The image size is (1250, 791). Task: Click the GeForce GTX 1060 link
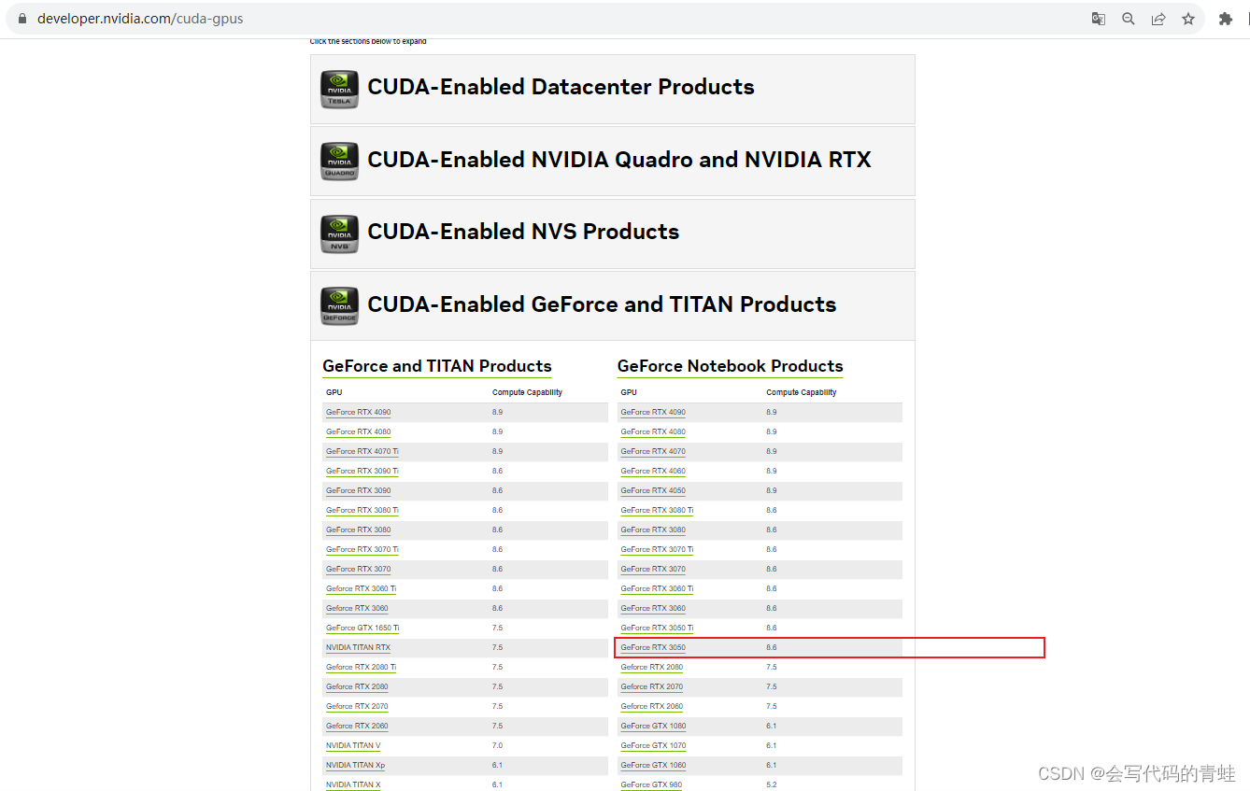(x=653, y=765)
